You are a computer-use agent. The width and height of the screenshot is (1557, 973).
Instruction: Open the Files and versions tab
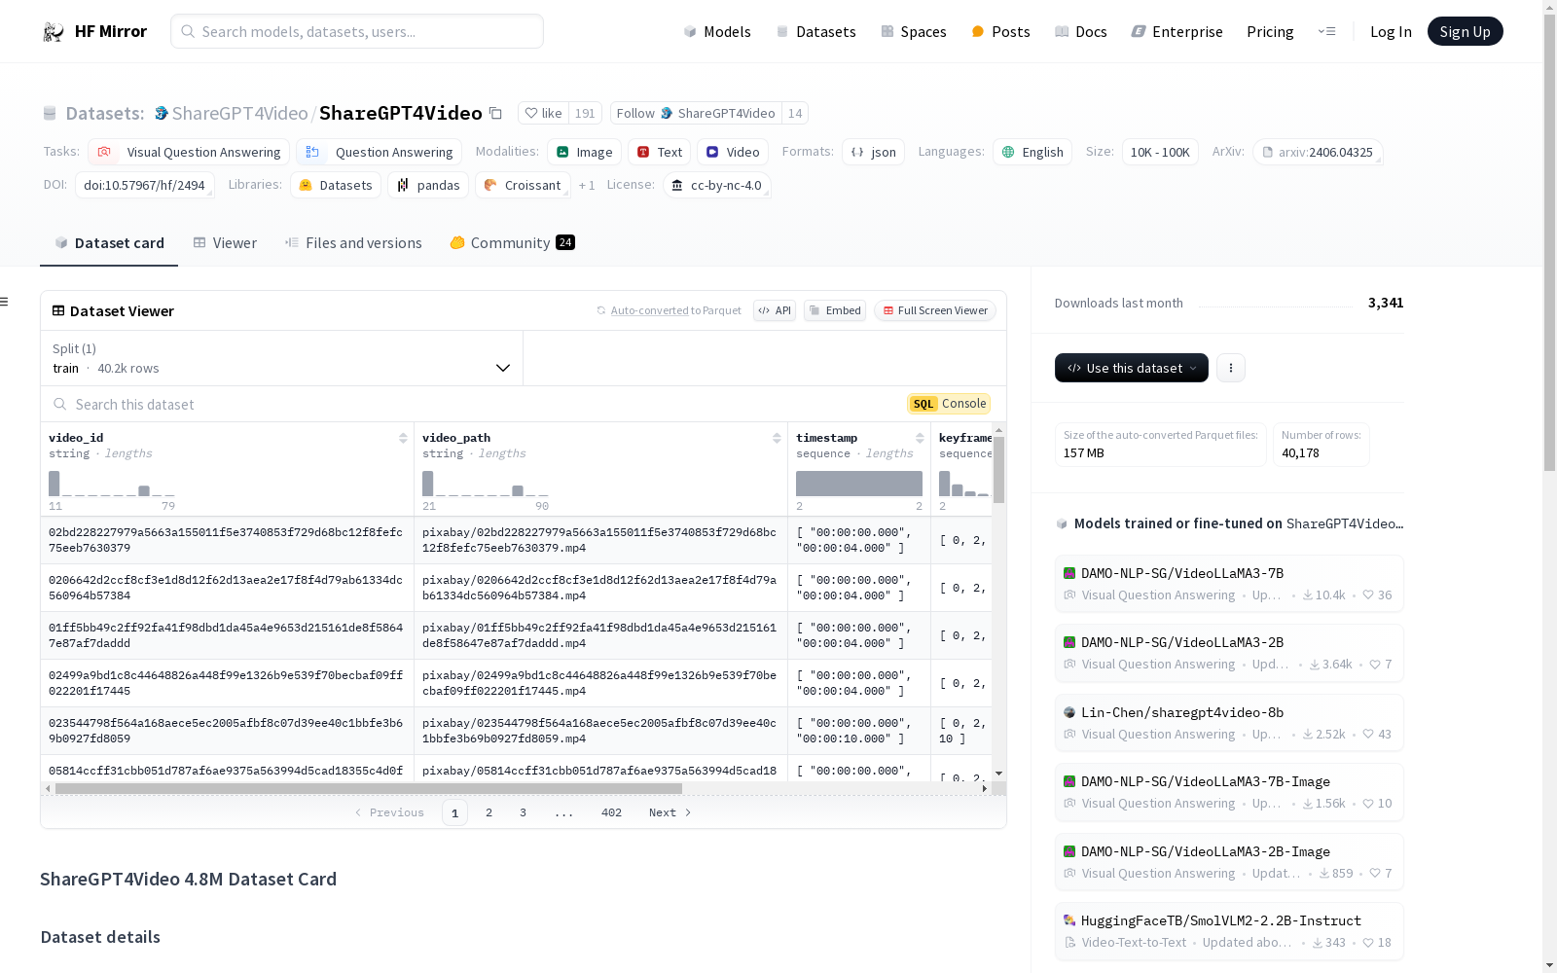tap(353, 243)
